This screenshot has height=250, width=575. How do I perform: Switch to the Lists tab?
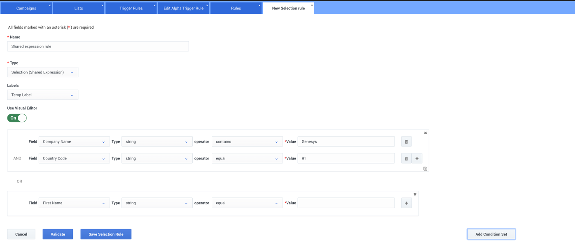tap(78, 8)
